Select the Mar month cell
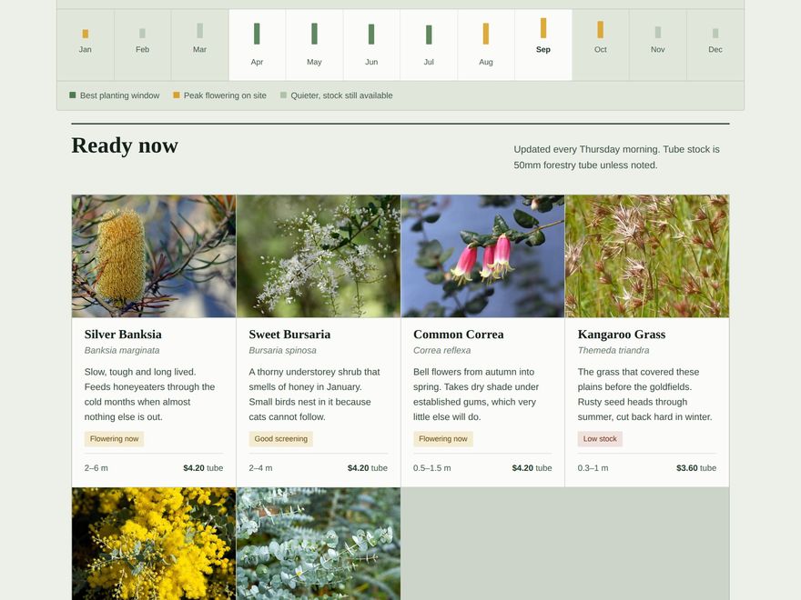 (199, 45)
